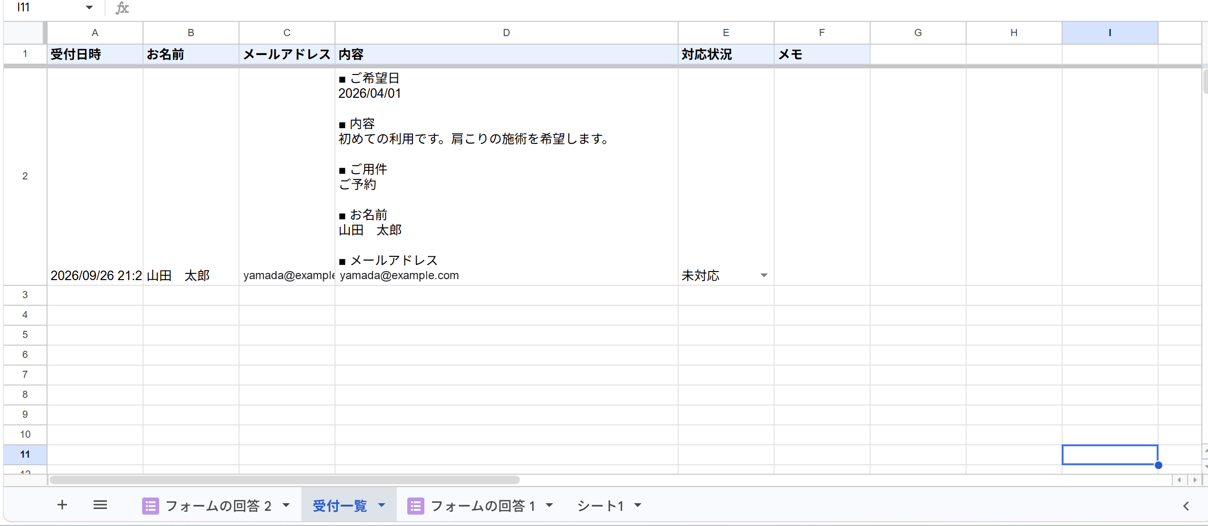Select row 3 header

tap(25, 295)
